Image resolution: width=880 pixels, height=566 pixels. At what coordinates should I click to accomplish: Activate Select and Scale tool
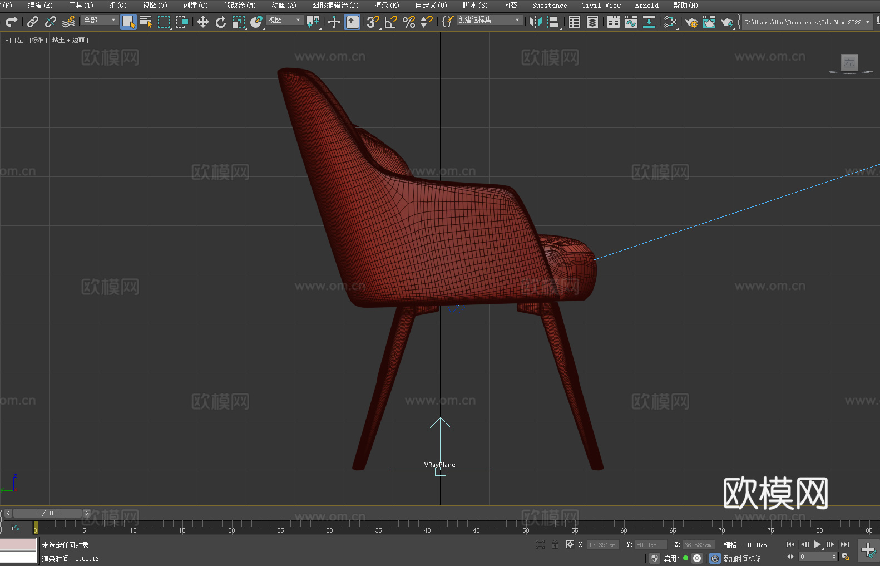pos(239,22)
